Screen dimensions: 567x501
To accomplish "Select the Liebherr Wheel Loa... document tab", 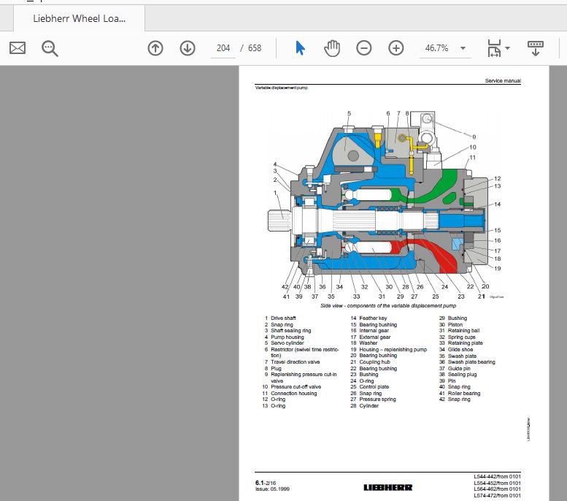I will 80,18.
